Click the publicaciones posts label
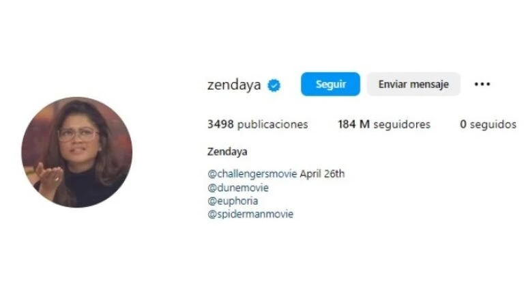Screen dimensions: 524x295 click(272, 124)
